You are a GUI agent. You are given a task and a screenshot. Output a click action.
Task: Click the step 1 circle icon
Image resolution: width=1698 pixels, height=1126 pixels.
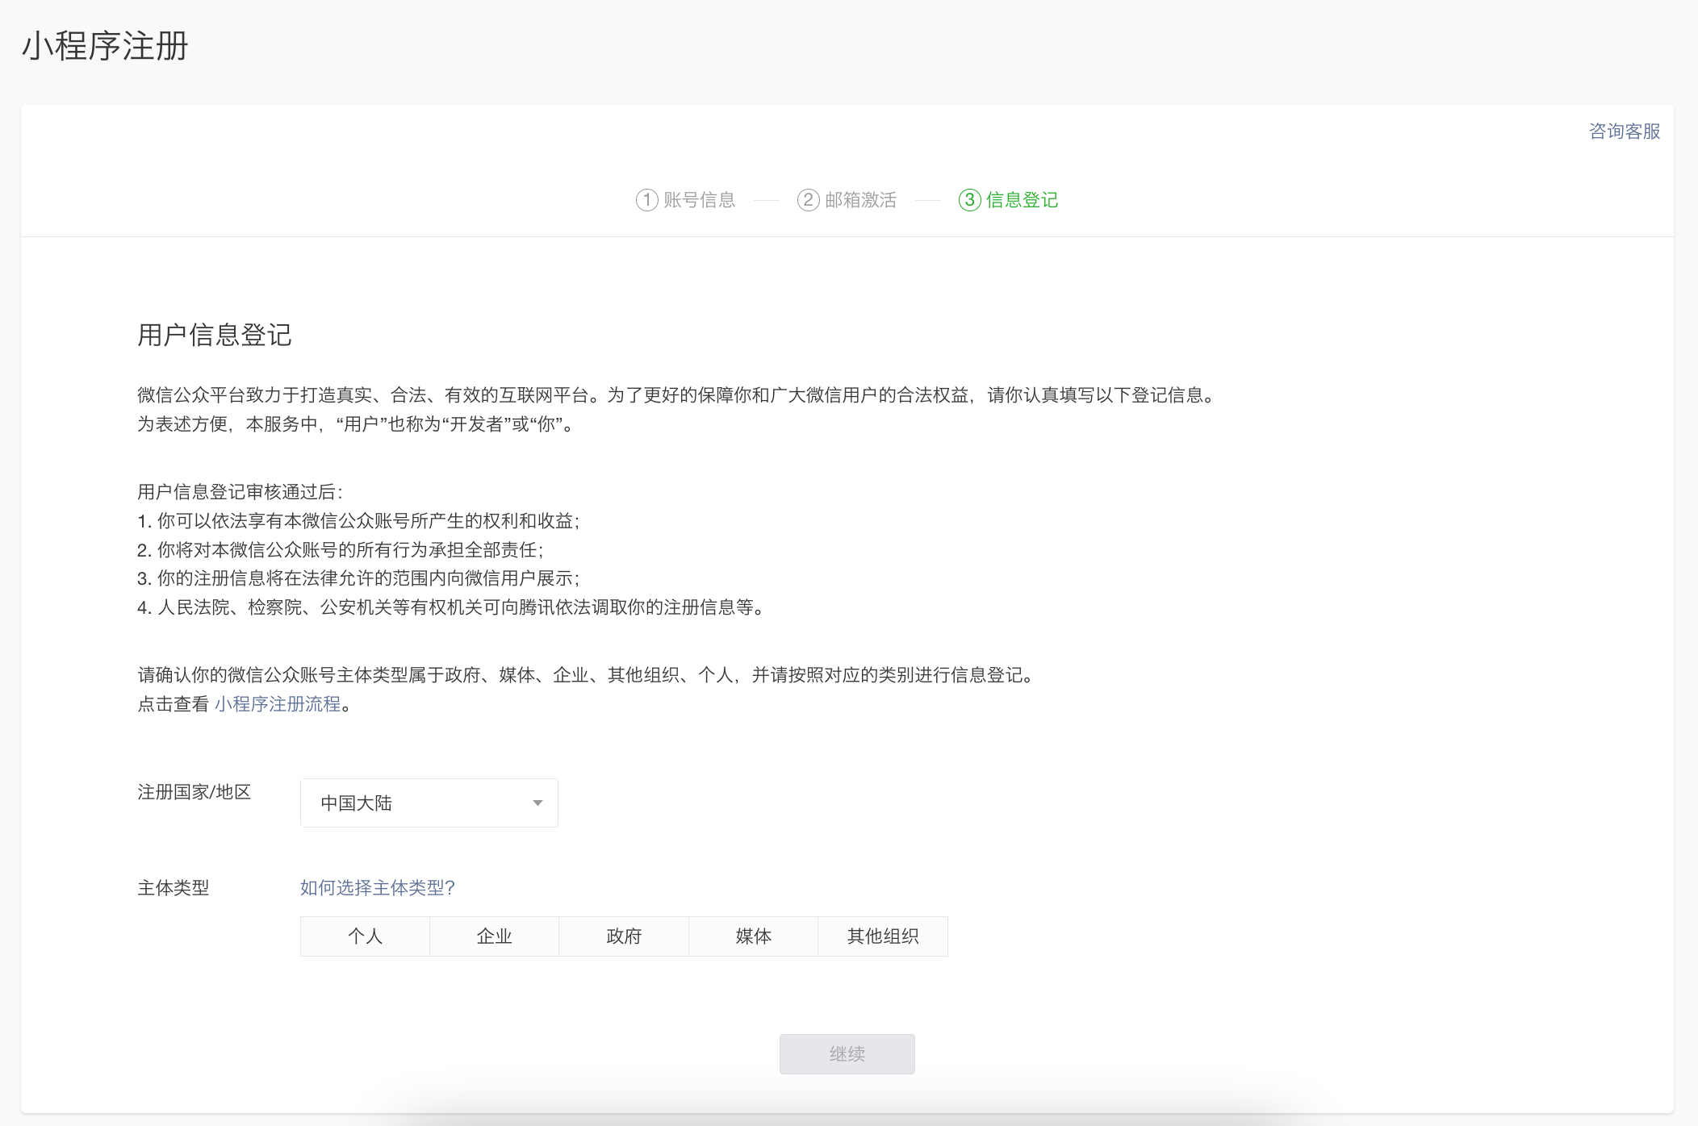pos(646,200)
